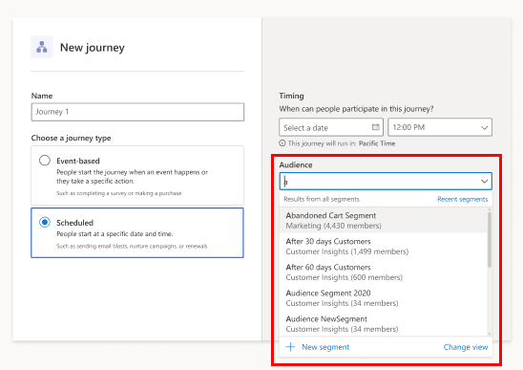523x370 pixels.
Task: Open the 12:00 PM time dropdown
Action: (x=440, y=127)
